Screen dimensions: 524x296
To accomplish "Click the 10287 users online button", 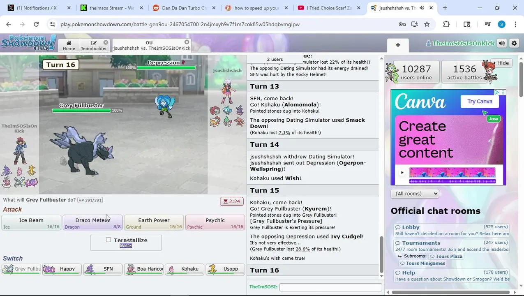I will 416,72.
